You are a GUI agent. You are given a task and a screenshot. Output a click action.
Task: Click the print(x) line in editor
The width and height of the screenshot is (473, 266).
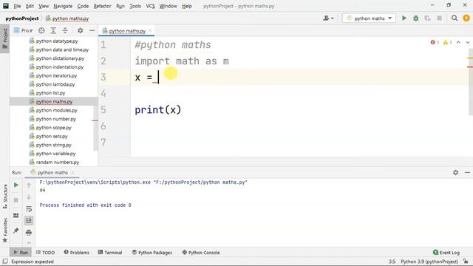coord(157,110)
